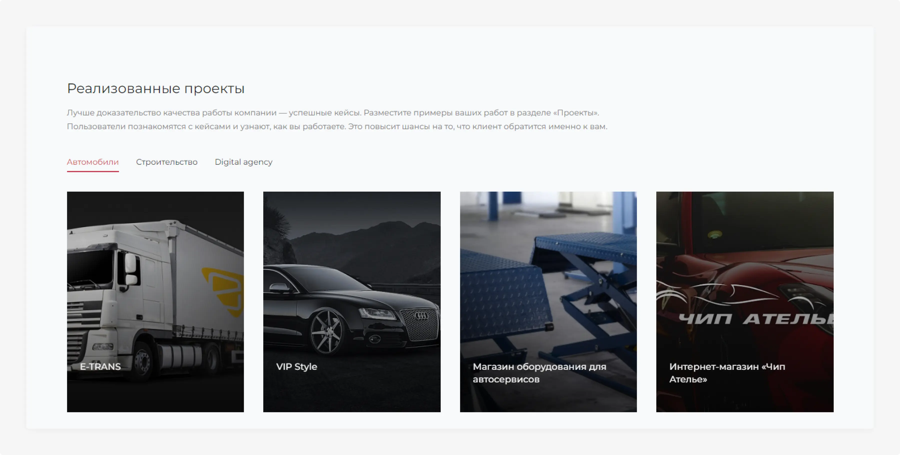Click the red underline beneath Автомобили
This screenshot has height=455, width=900.
click(x=92, y=171)
